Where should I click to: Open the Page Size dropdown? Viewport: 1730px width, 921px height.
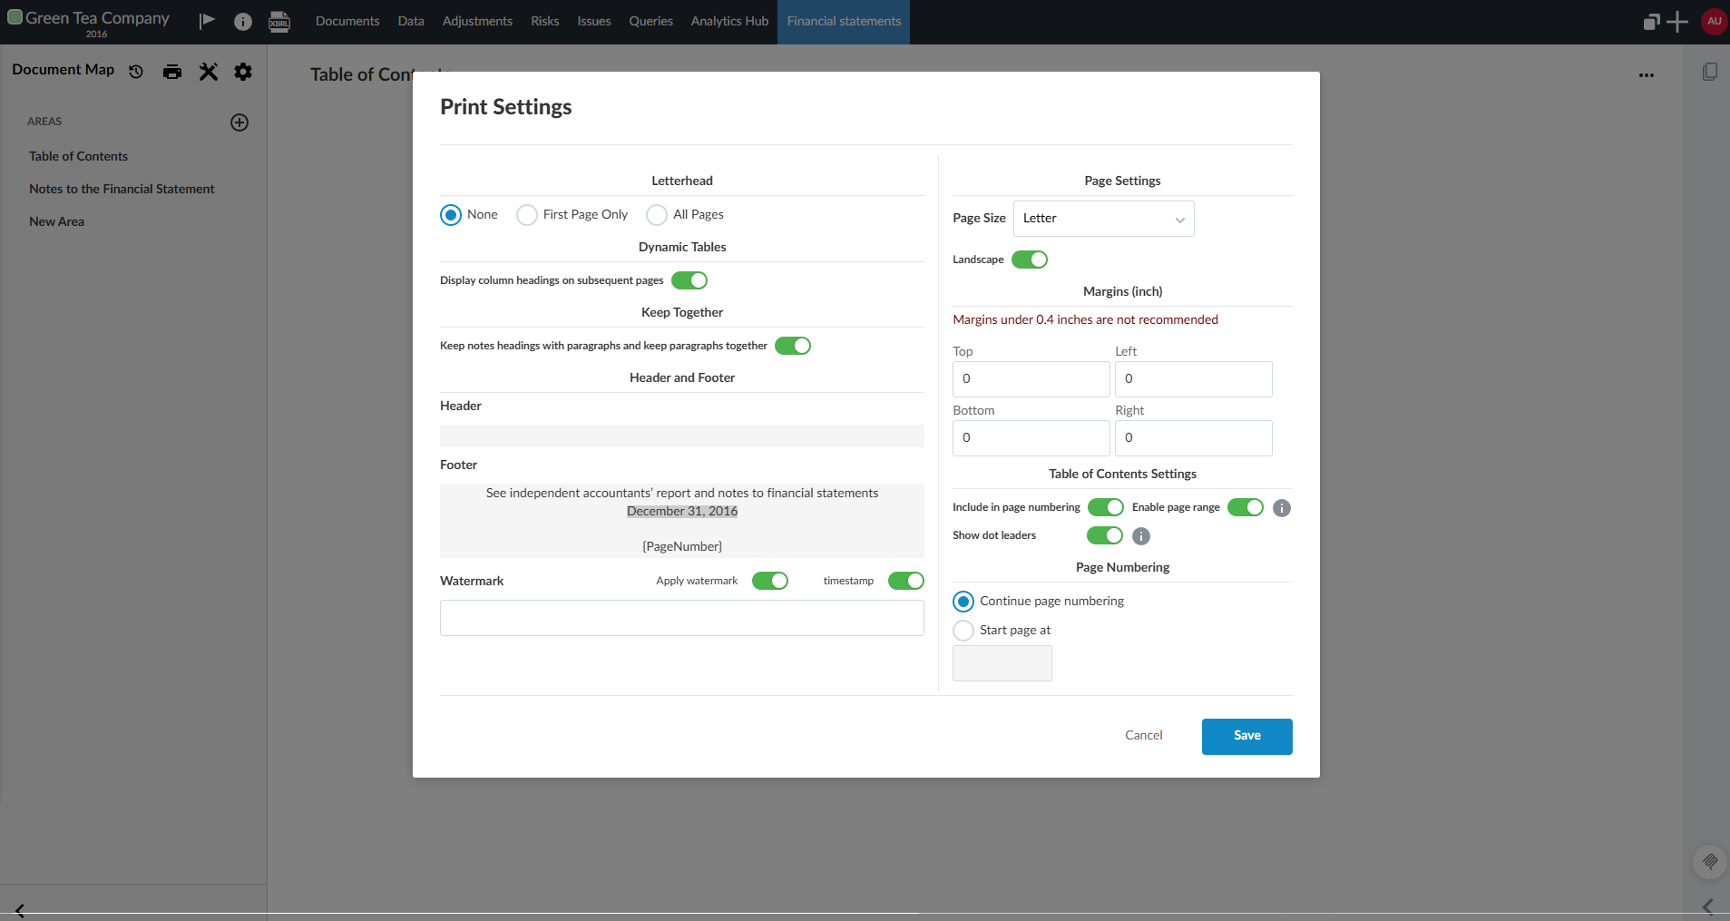(x=1103, y=219)
